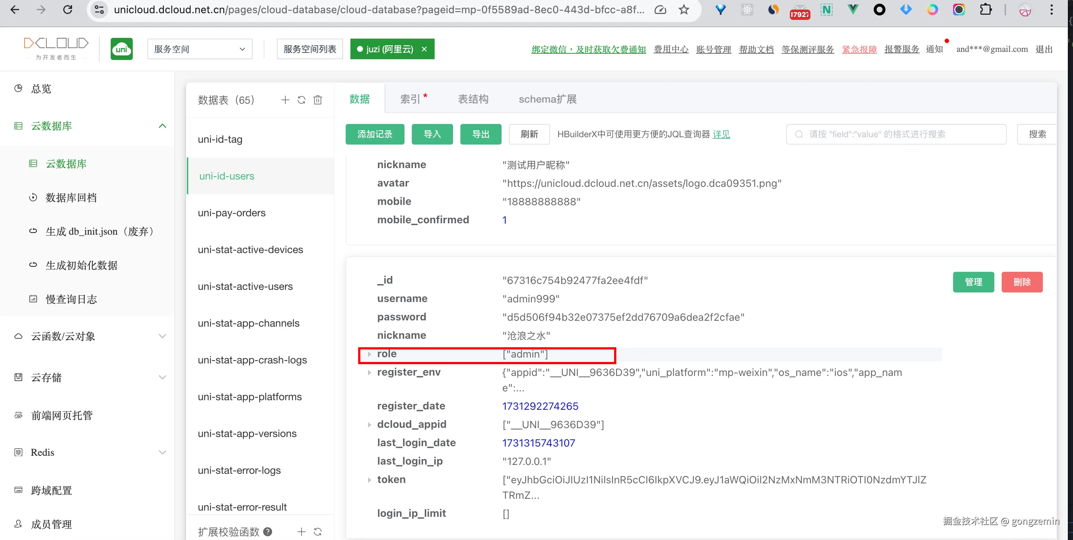Expand 云函数/云对象 sidebar section

[163, 336]
